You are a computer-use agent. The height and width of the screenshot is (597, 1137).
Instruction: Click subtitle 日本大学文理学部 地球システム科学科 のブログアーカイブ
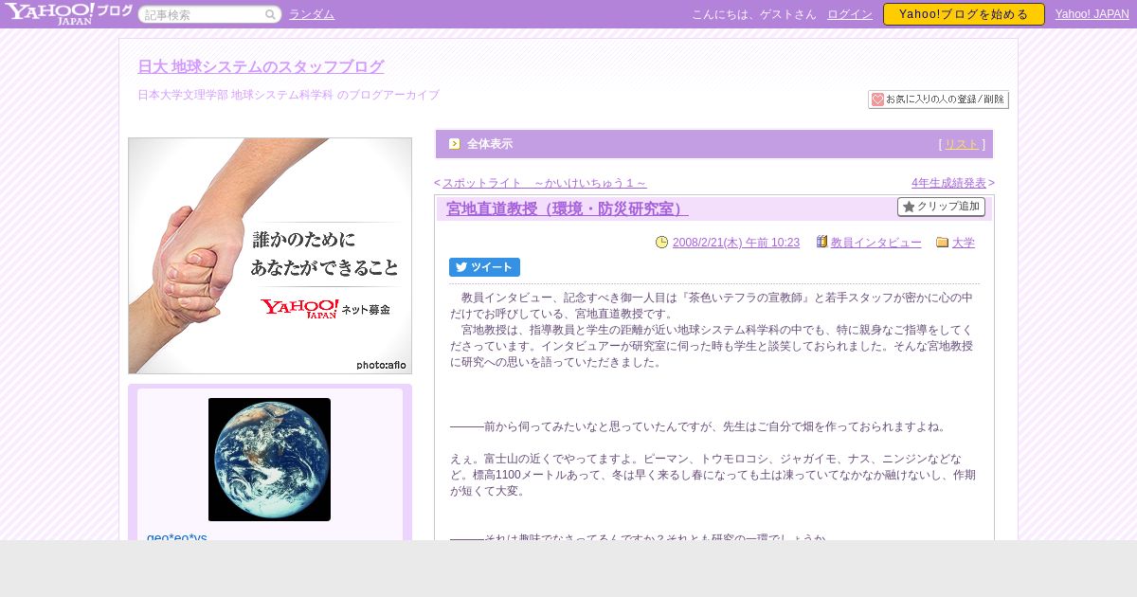[288, 95]
